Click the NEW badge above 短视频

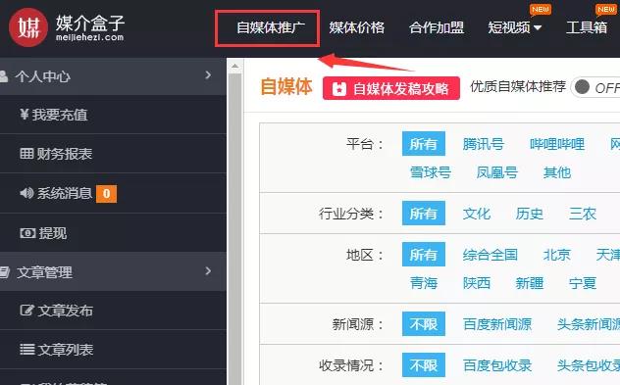541,10
